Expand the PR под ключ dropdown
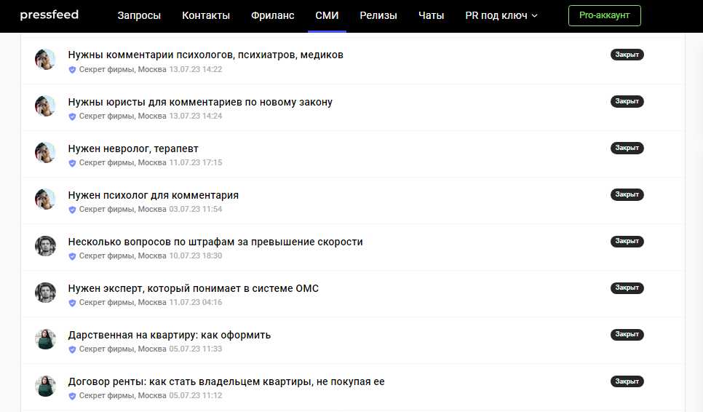The width and height of the screenshot is (703, 412). tap(501, 16)
